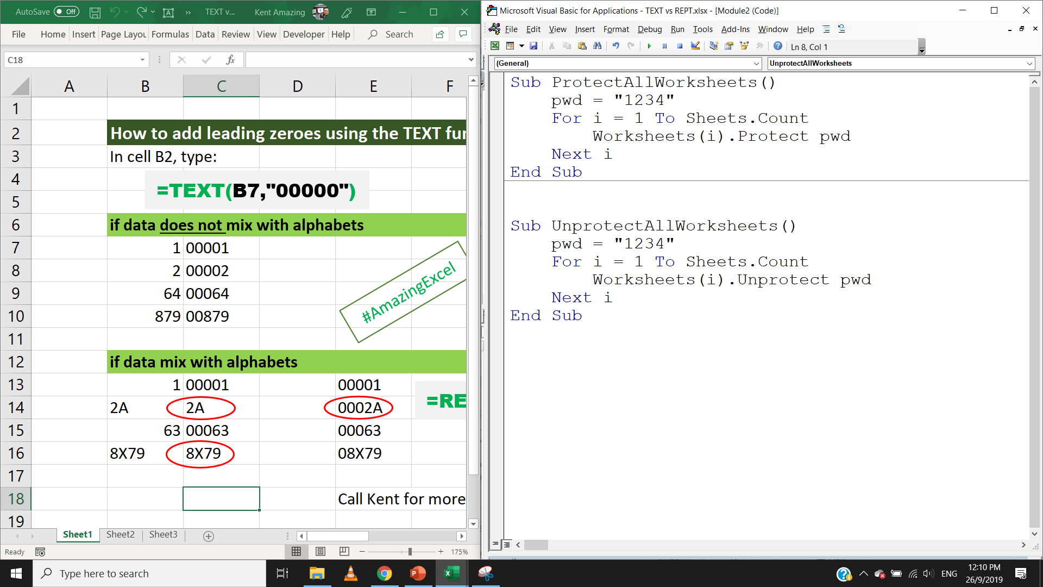Viewport: 1043px width, 587px height.
Task: Switch to Page Break Preview view
Action: click(344, 552)
